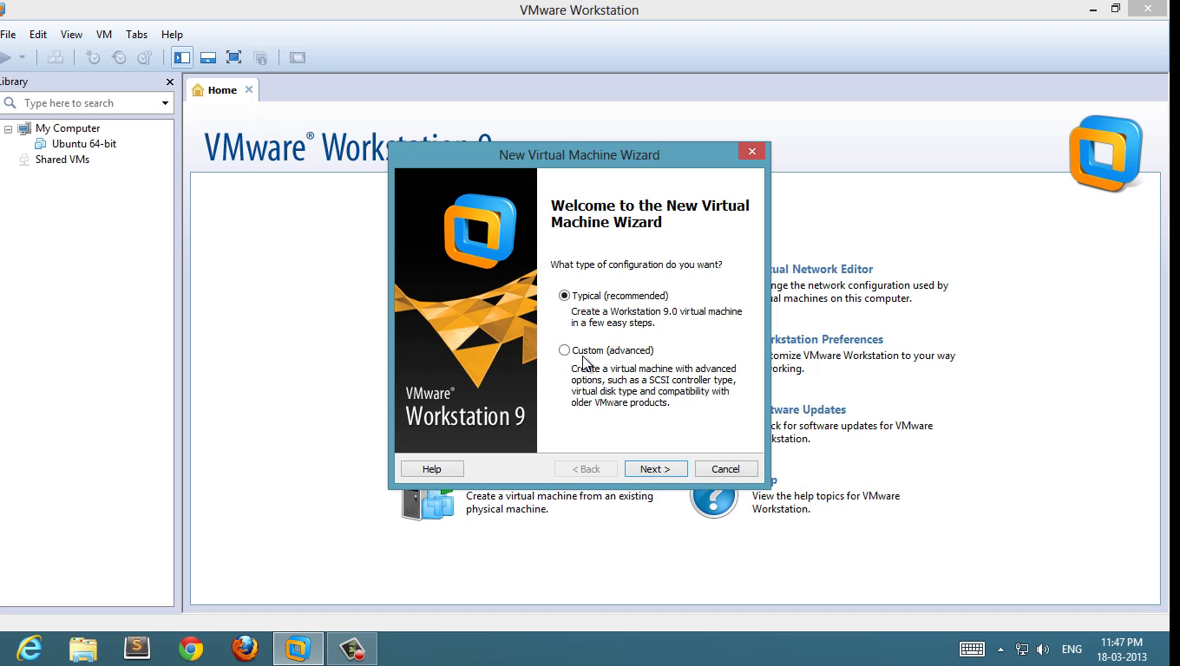Image resolution: width=1180 pixels, height=666 pixels.
Task: Open the power button dropdown arrow
Action: click(22, 58)
